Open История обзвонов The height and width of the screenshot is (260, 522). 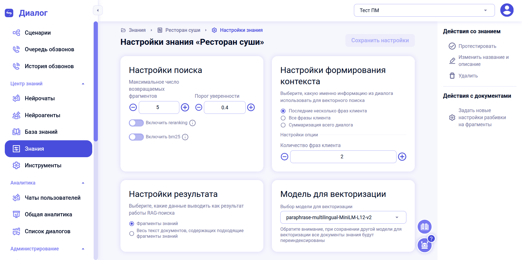49,66
